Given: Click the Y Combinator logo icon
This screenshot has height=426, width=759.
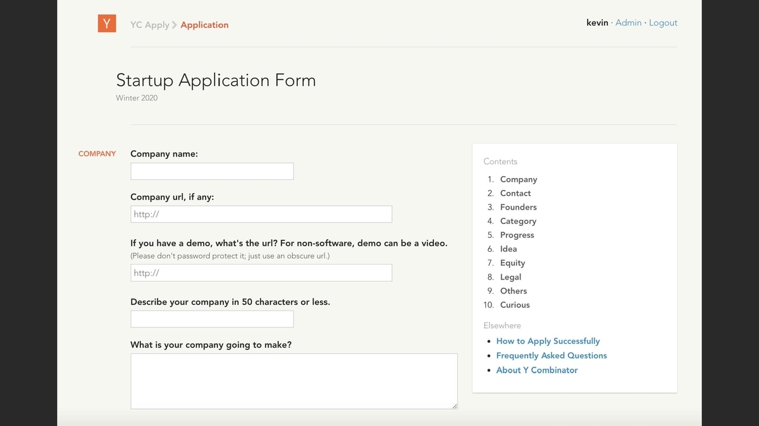Looking at the screenshot, I should [107, 24].
